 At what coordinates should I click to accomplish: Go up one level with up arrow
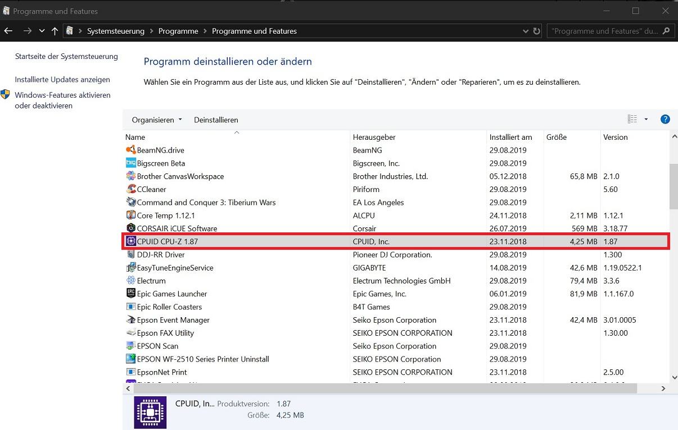55,31
